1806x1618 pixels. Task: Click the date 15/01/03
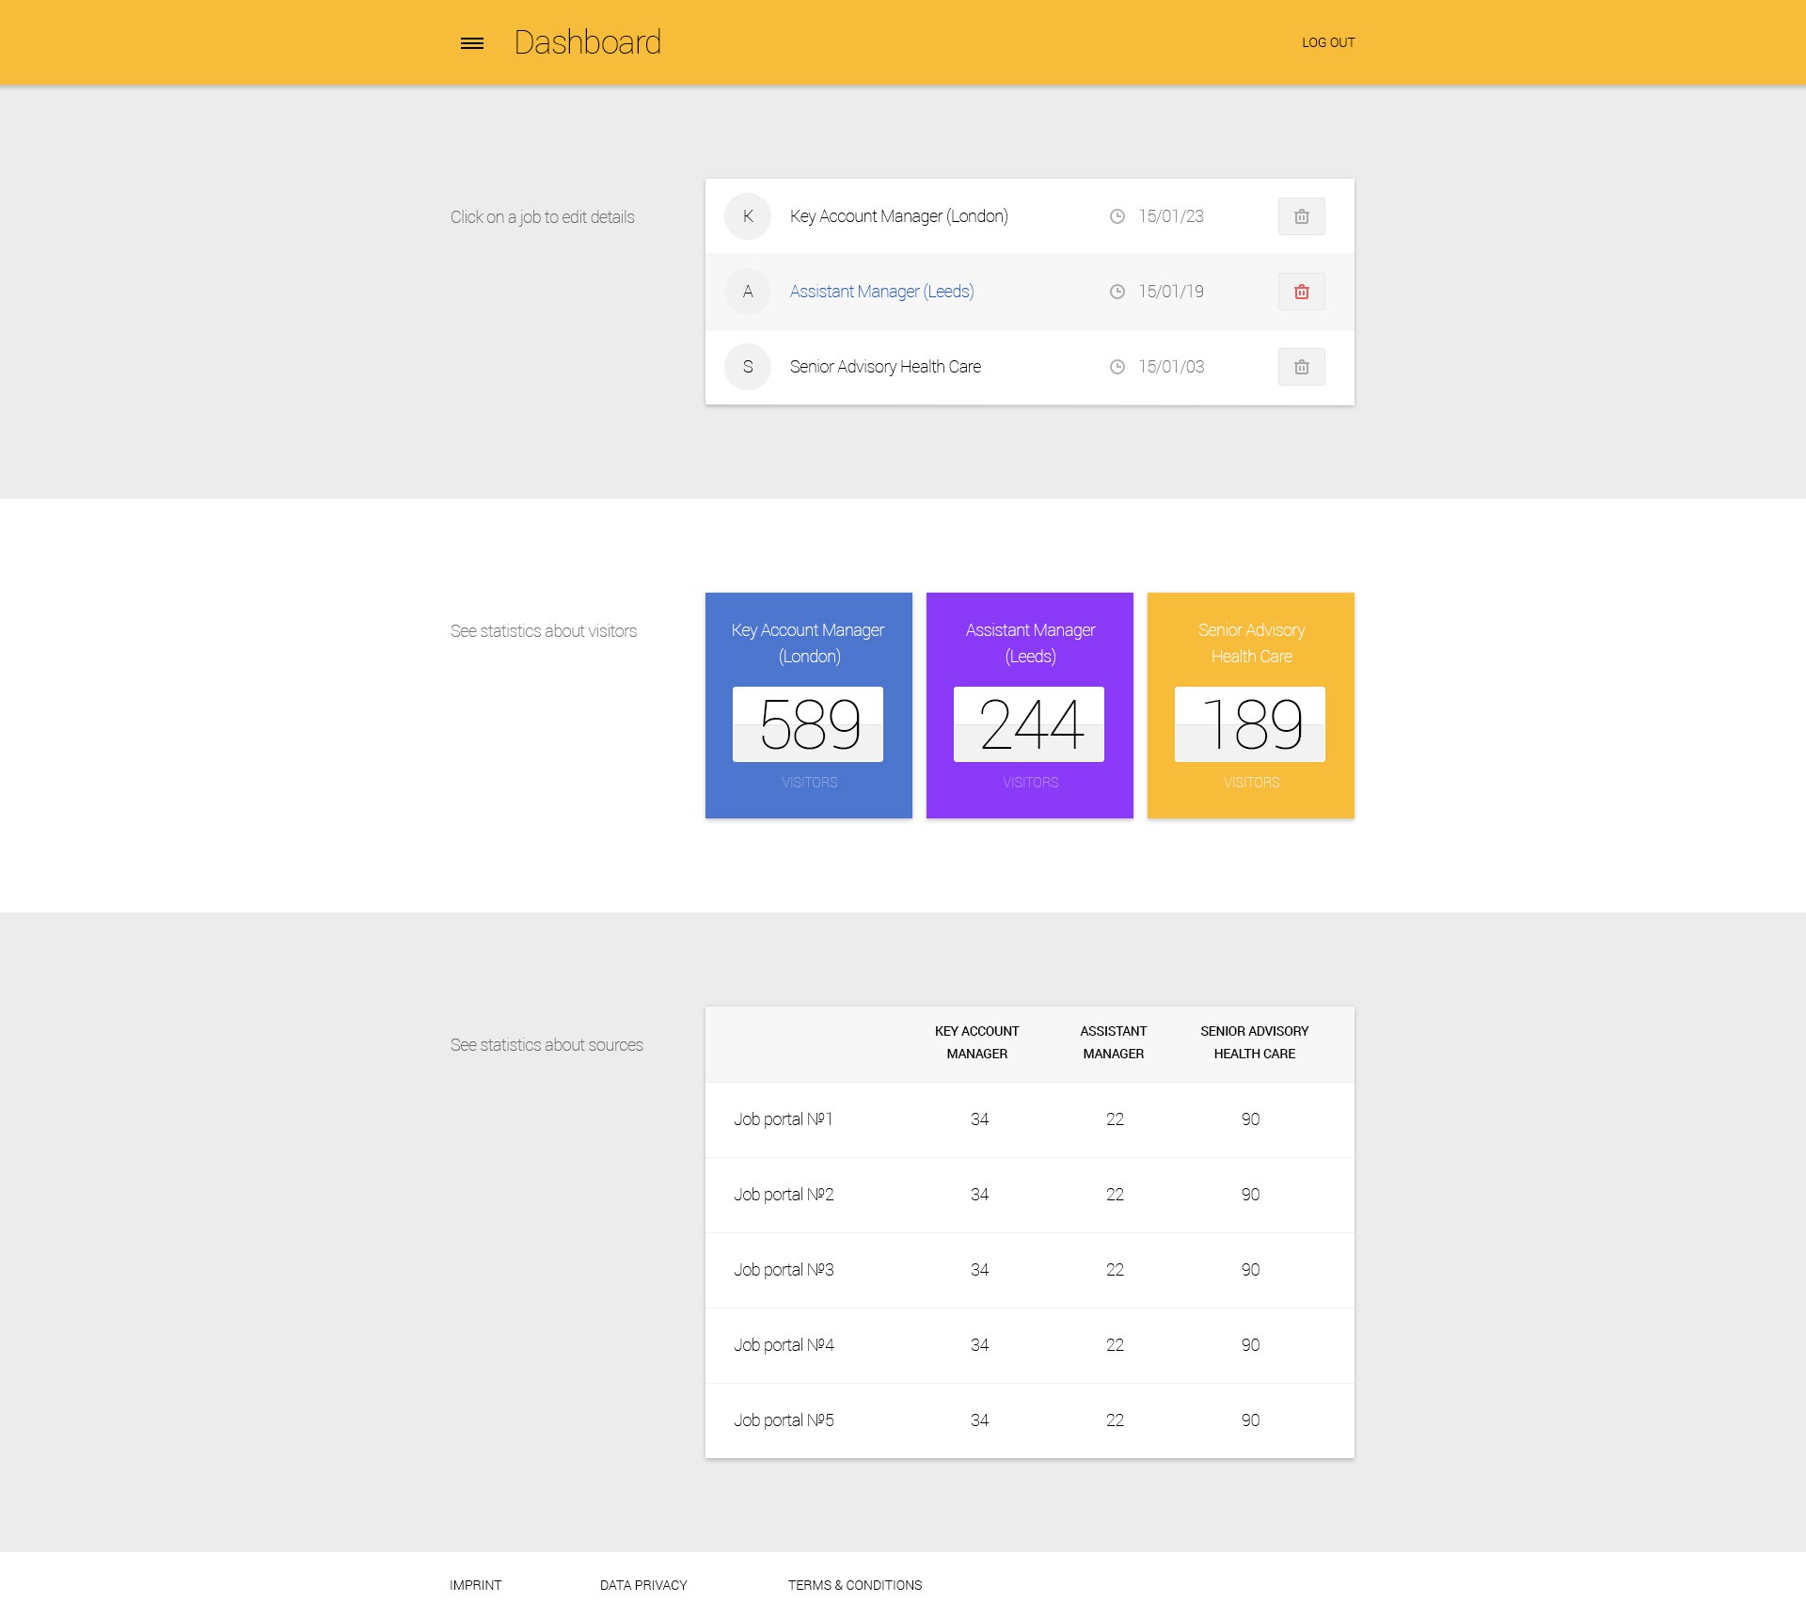[1171, 367]
